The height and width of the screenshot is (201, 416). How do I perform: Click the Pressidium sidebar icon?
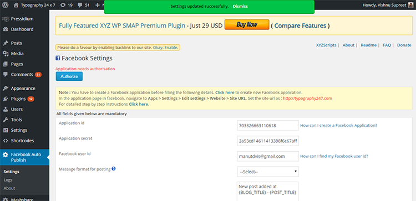(6, 19)
